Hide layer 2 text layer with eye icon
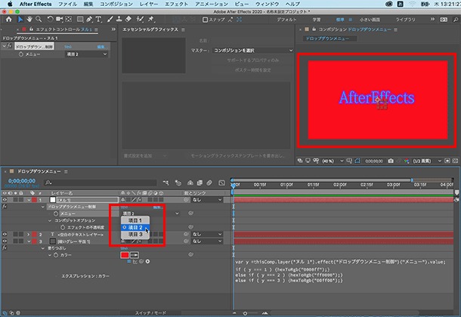 [x=5, y=234]
